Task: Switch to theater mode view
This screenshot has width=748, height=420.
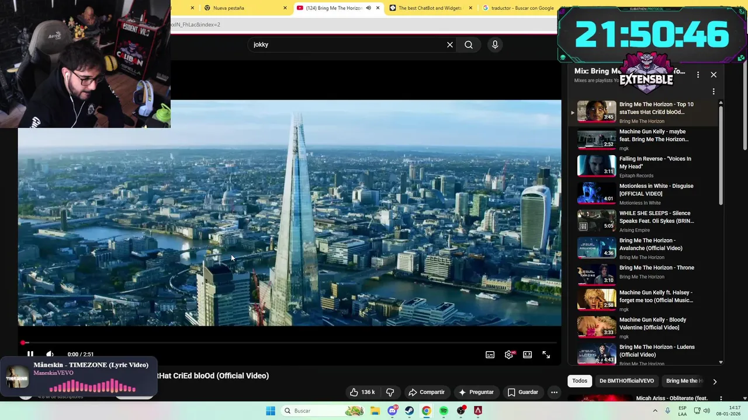Action: pyautogui.click(x=527, y=355)
